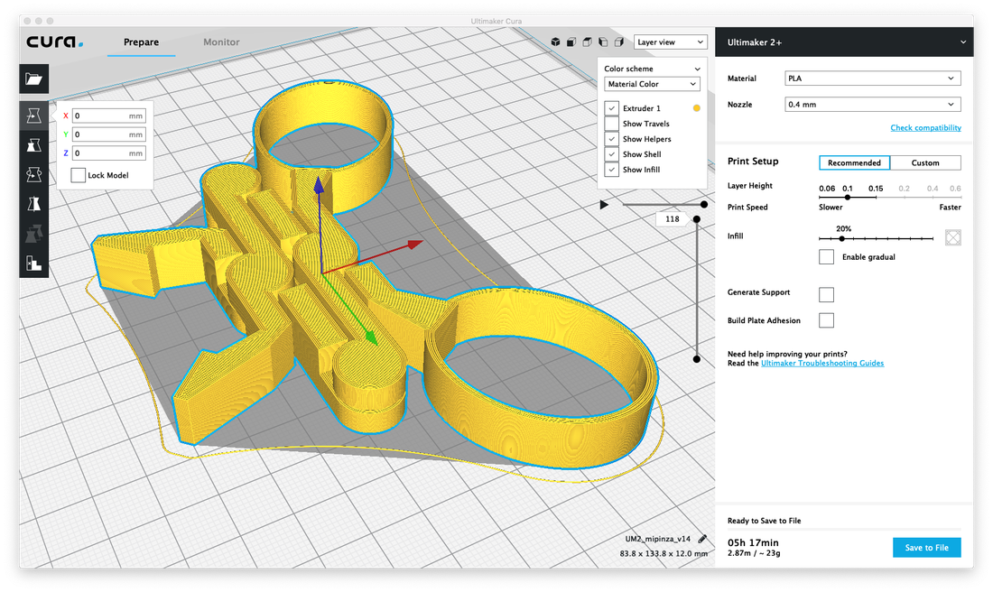Image resolution: width=993 pixels, height=592 pixels.
Task: Select the Per Model Settings tool
Action: click(33, 234)
